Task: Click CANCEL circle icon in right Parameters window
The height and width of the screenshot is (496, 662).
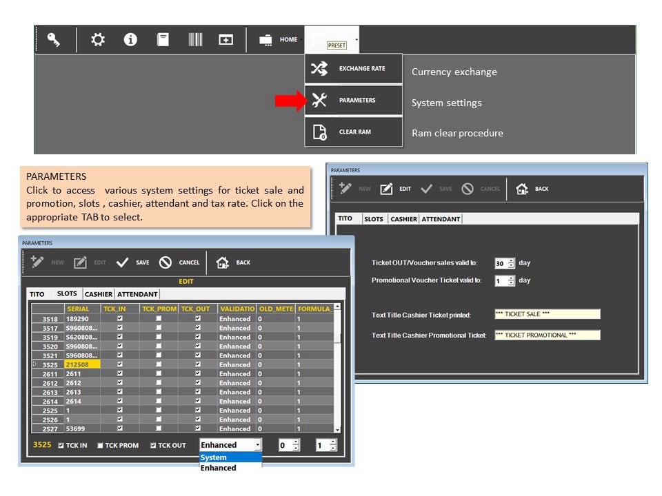Action: click(467, 189)
